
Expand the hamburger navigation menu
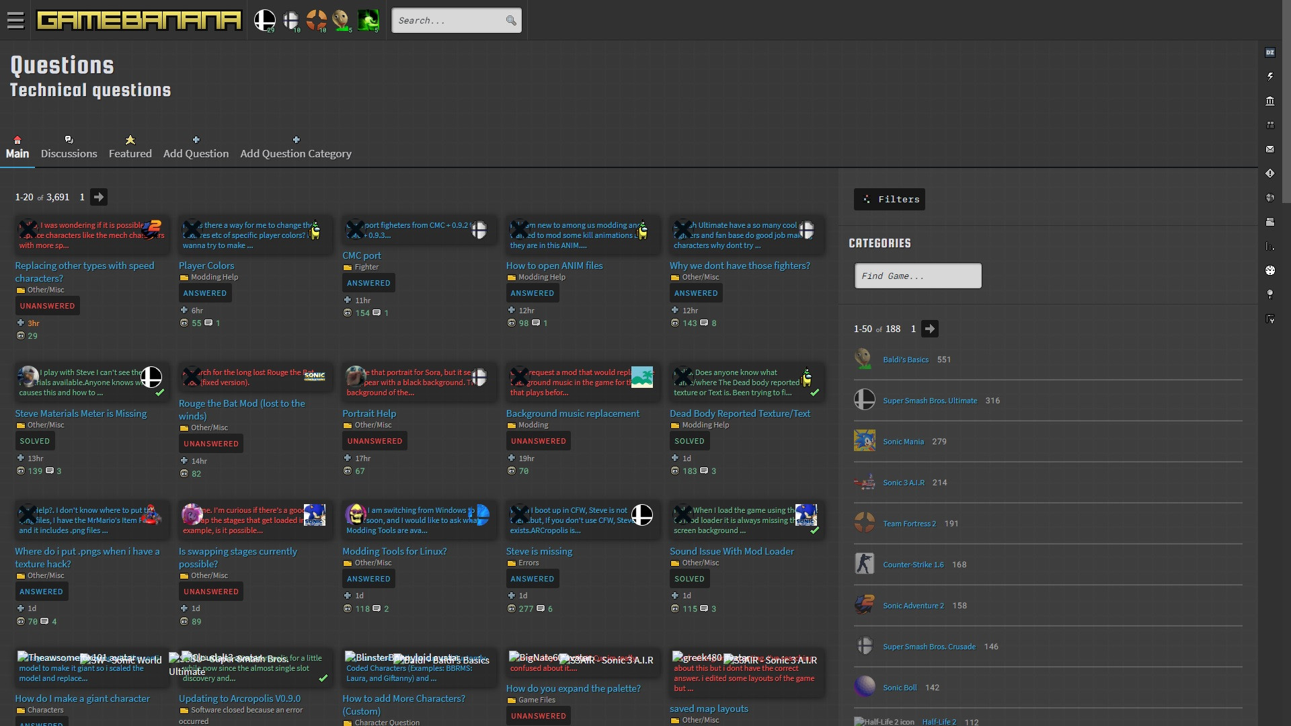coord(15,20)
